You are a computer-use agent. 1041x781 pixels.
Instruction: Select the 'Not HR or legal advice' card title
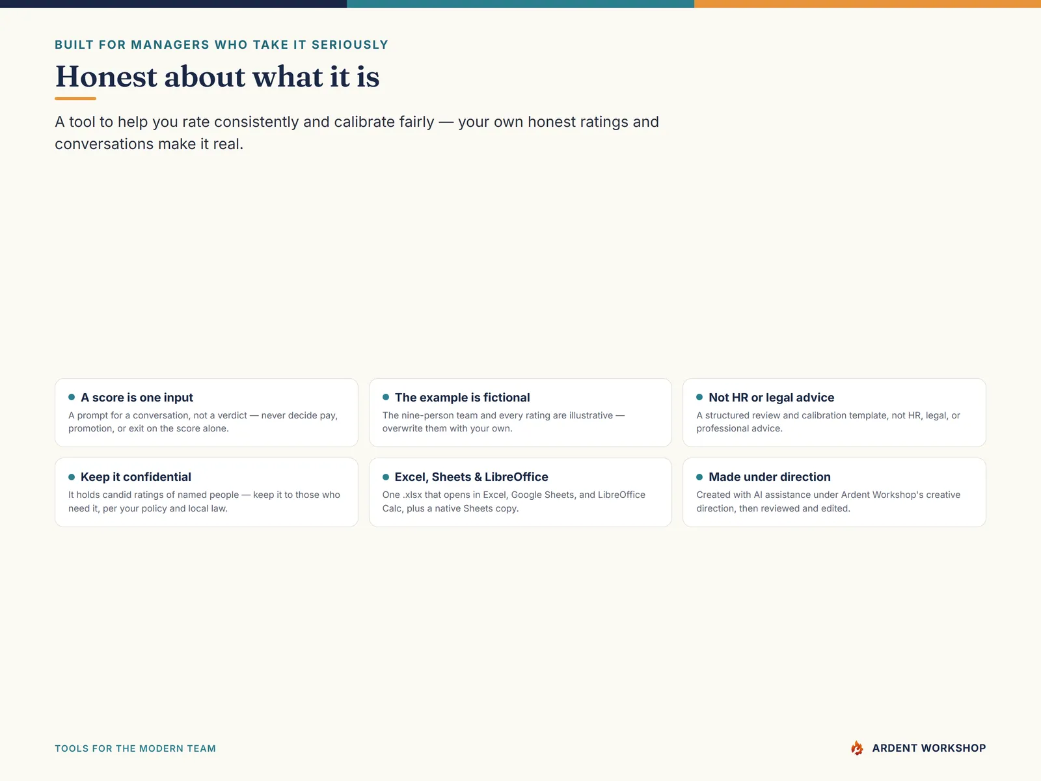(771, 397)
